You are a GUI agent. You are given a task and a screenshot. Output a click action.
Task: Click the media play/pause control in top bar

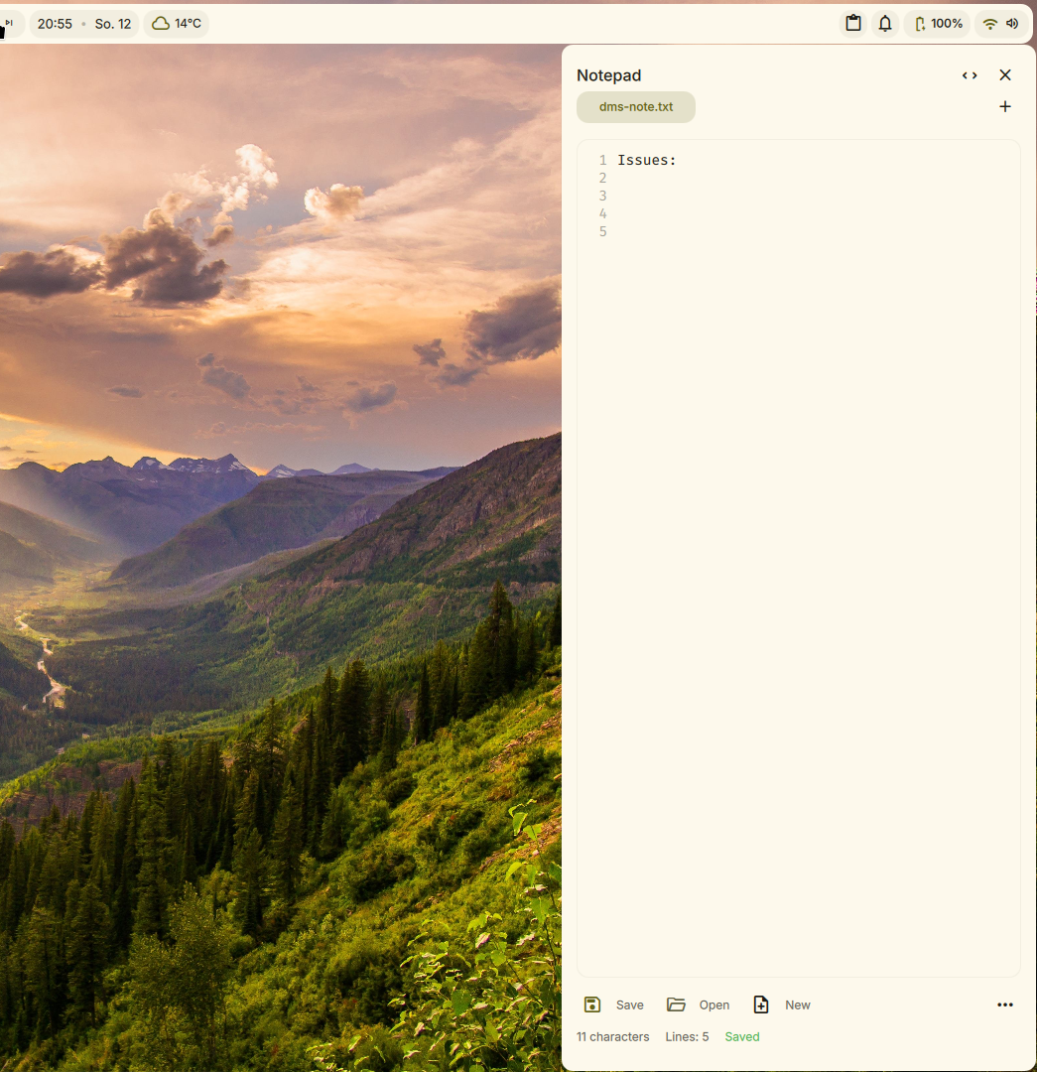point(8,23)
